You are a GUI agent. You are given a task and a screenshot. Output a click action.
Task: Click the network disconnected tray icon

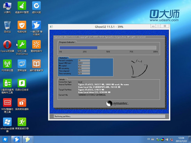[x=171, y=139]
